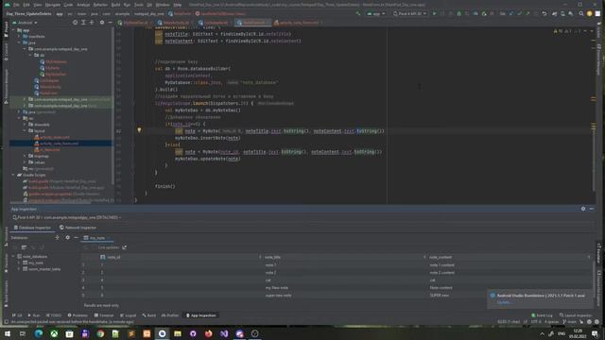605x340 pixels.
Task: Sort by the note_content column header
Action: click(x=509, y=257)
